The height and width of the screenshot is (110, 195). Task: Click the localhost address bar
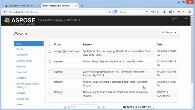click(x=57, y=12)
